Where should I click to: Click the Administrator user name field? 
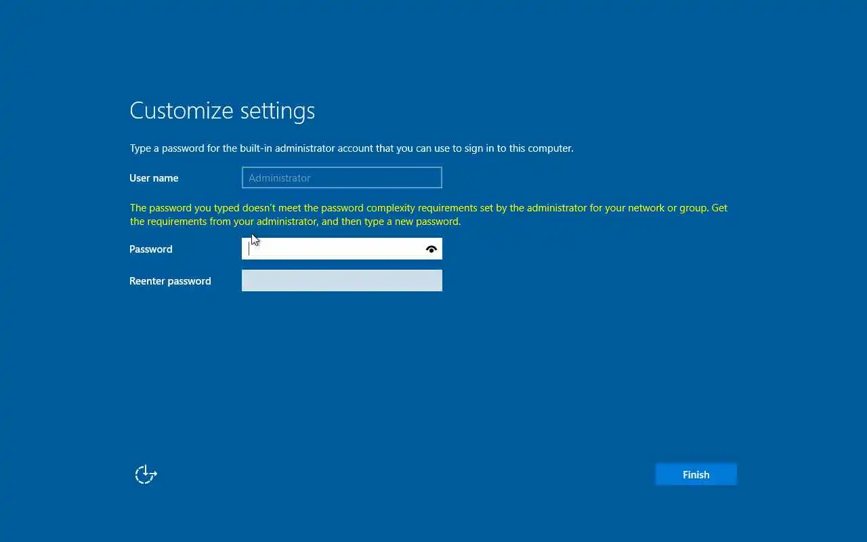pos(342,178)
